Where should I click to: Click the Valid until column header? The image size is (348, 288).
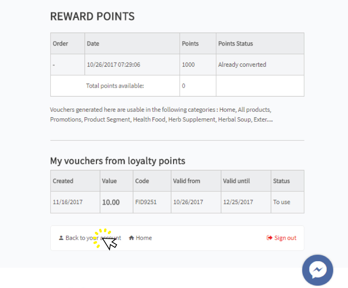click(246, 181)
